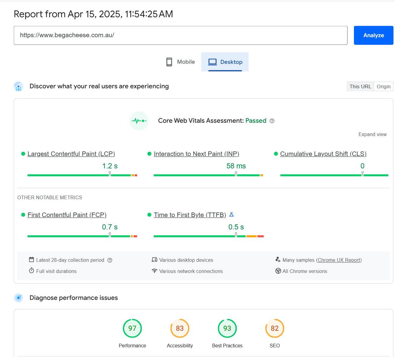Click the Analyze button

point(374,35)
